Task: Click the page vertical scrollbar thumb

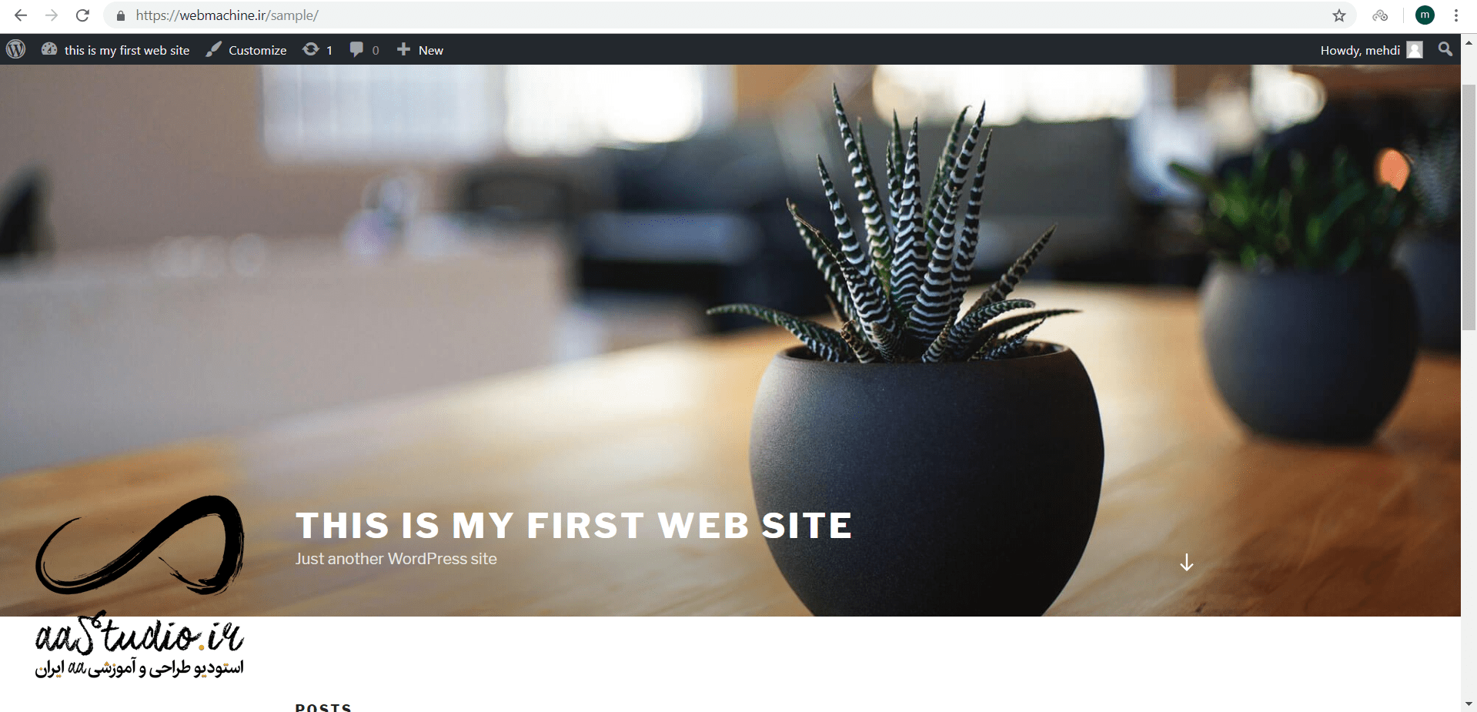Action: point(1469,208)
